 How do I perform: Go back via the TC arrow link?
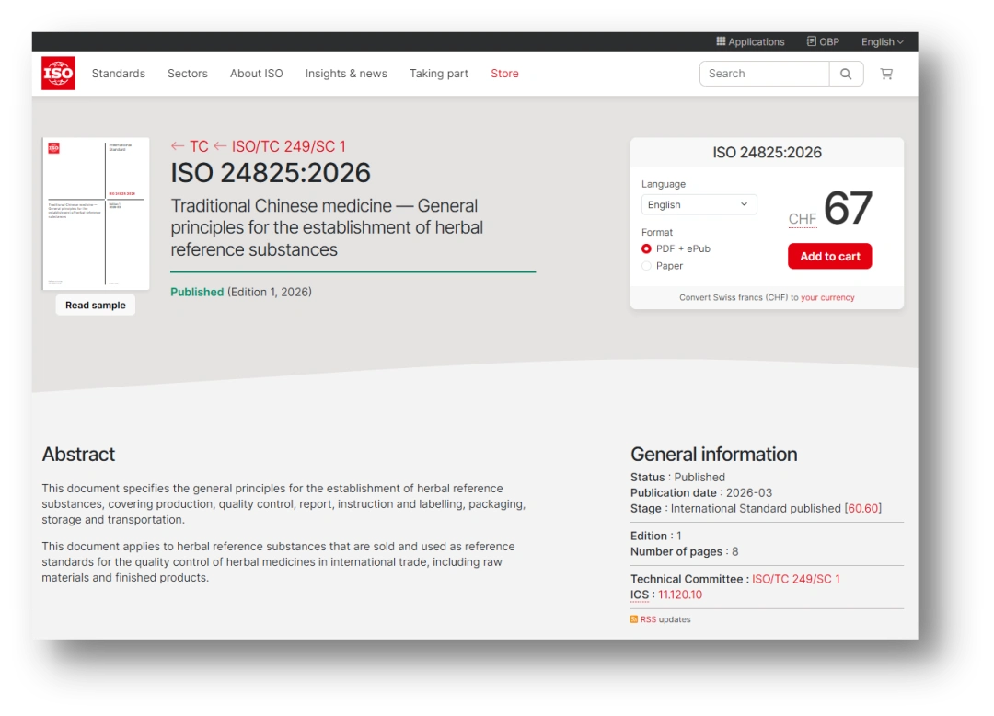pyautogui.click(x=190, y=146)
